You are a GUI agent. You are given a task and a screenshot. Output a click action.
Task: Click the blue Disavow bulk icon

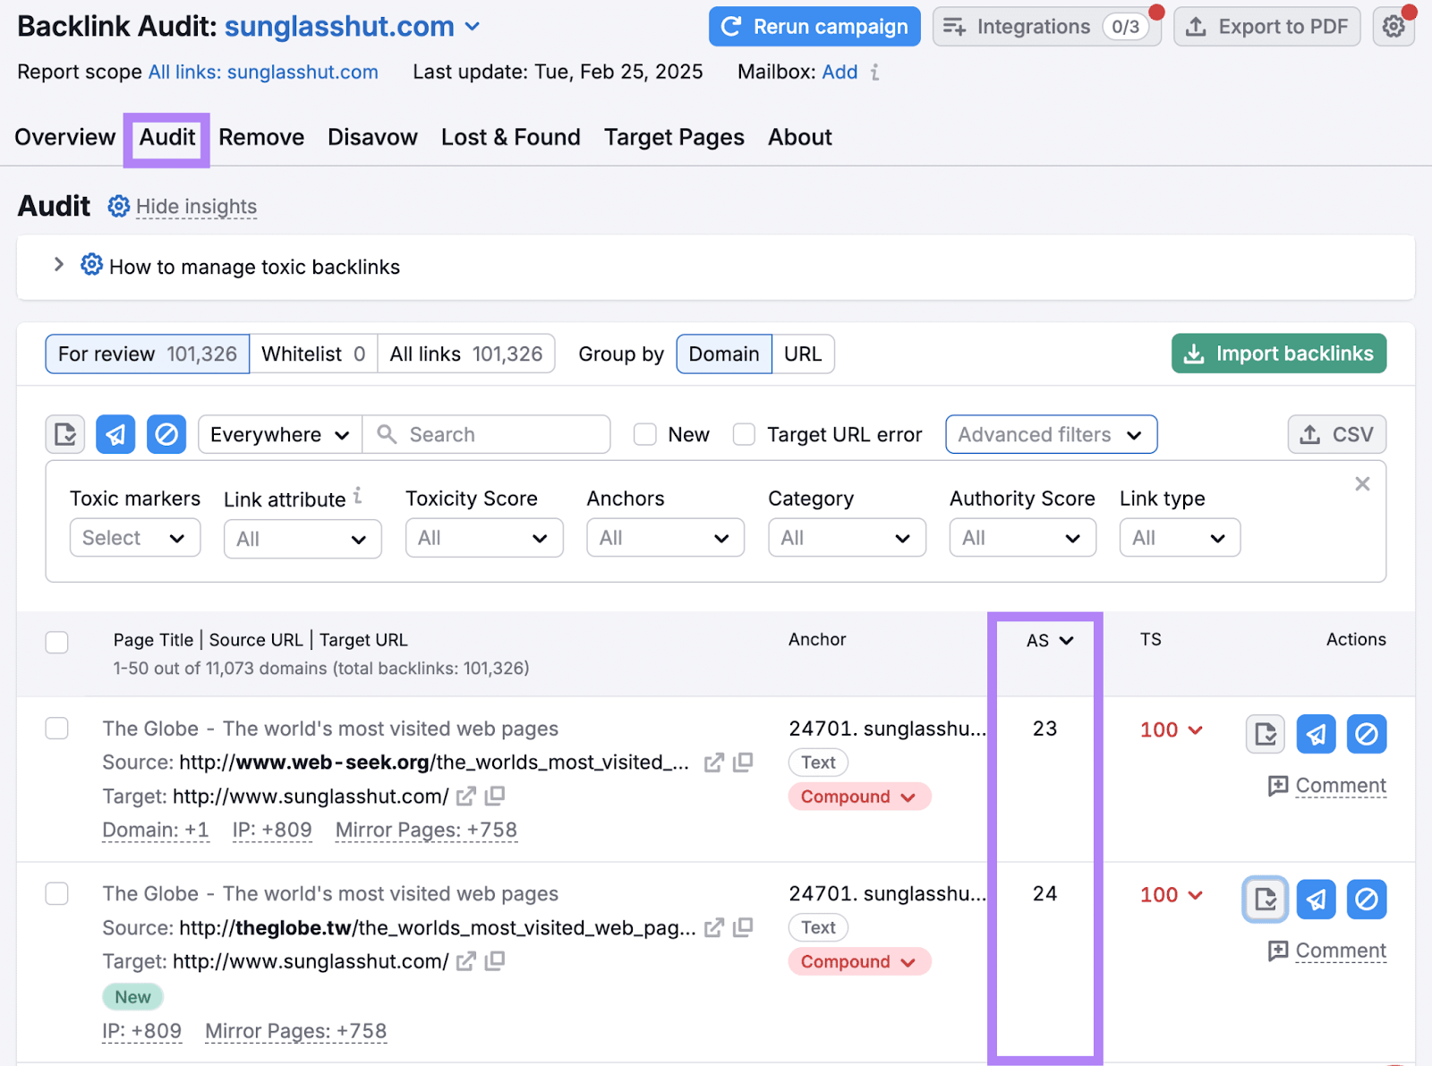tap(166, 435)
